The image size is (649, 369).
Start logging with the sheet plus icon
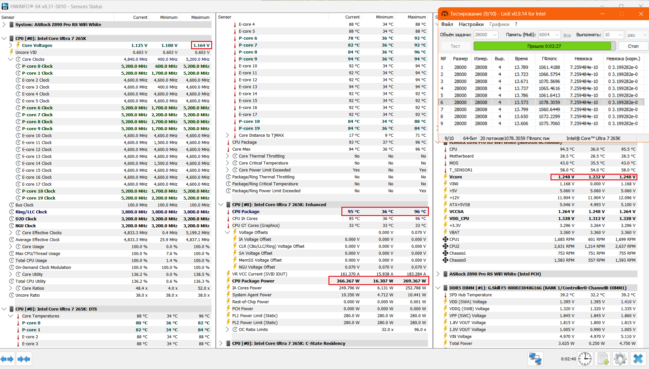(x=603, y=359)
